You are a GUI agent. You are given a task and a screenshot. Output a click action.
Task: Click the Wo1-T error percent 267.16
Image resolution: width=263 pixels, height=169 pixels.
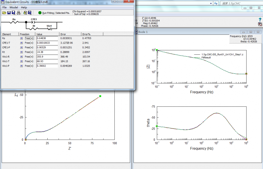pos(86,61)
